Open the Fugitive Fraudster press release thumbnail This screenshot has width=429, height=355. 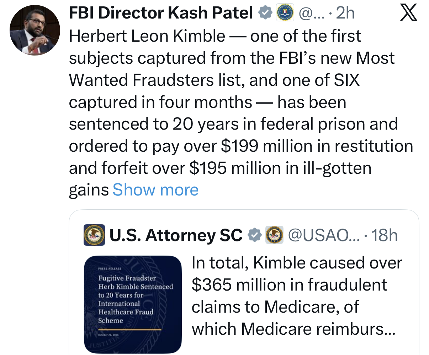click(x=133, y=304)
